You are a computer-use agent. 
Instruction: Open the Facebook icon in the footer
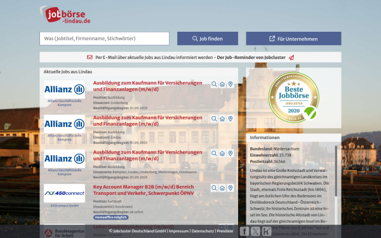tap(244, 231)
